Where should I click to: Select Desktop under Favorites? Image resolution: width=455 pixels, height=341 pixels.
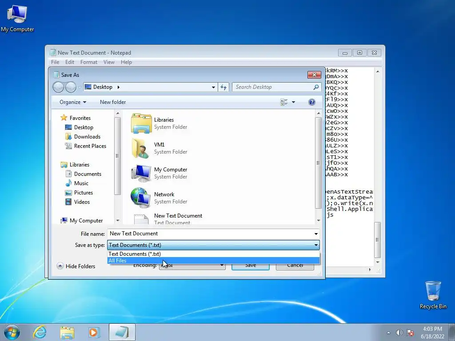84,127
